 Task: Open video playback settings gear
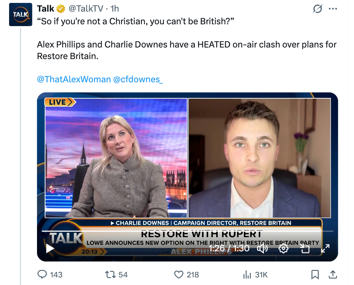[283, 248]
